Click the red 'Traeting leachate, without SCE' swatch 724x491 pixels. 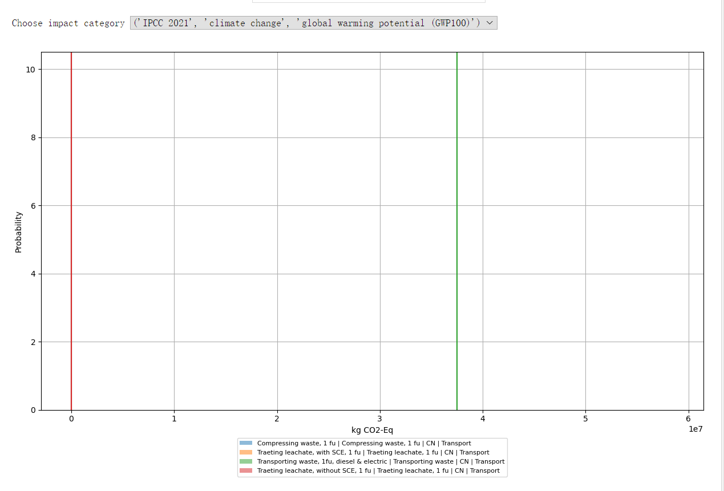245,470
